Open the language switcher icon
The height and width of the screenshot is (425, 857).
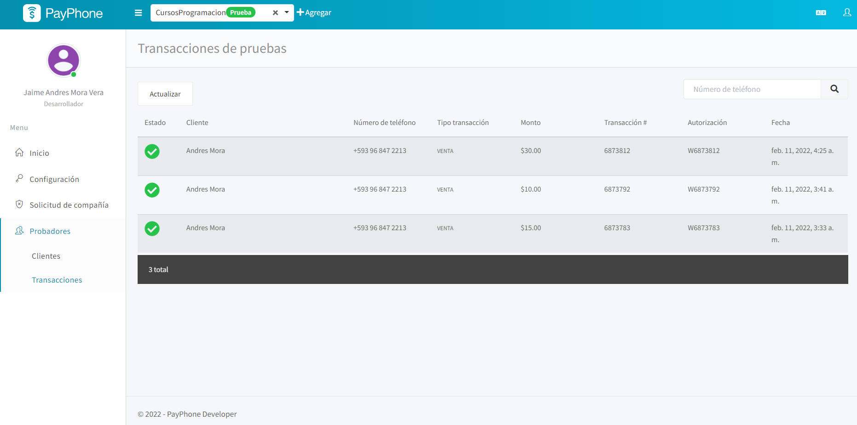(x=821, y=13)
